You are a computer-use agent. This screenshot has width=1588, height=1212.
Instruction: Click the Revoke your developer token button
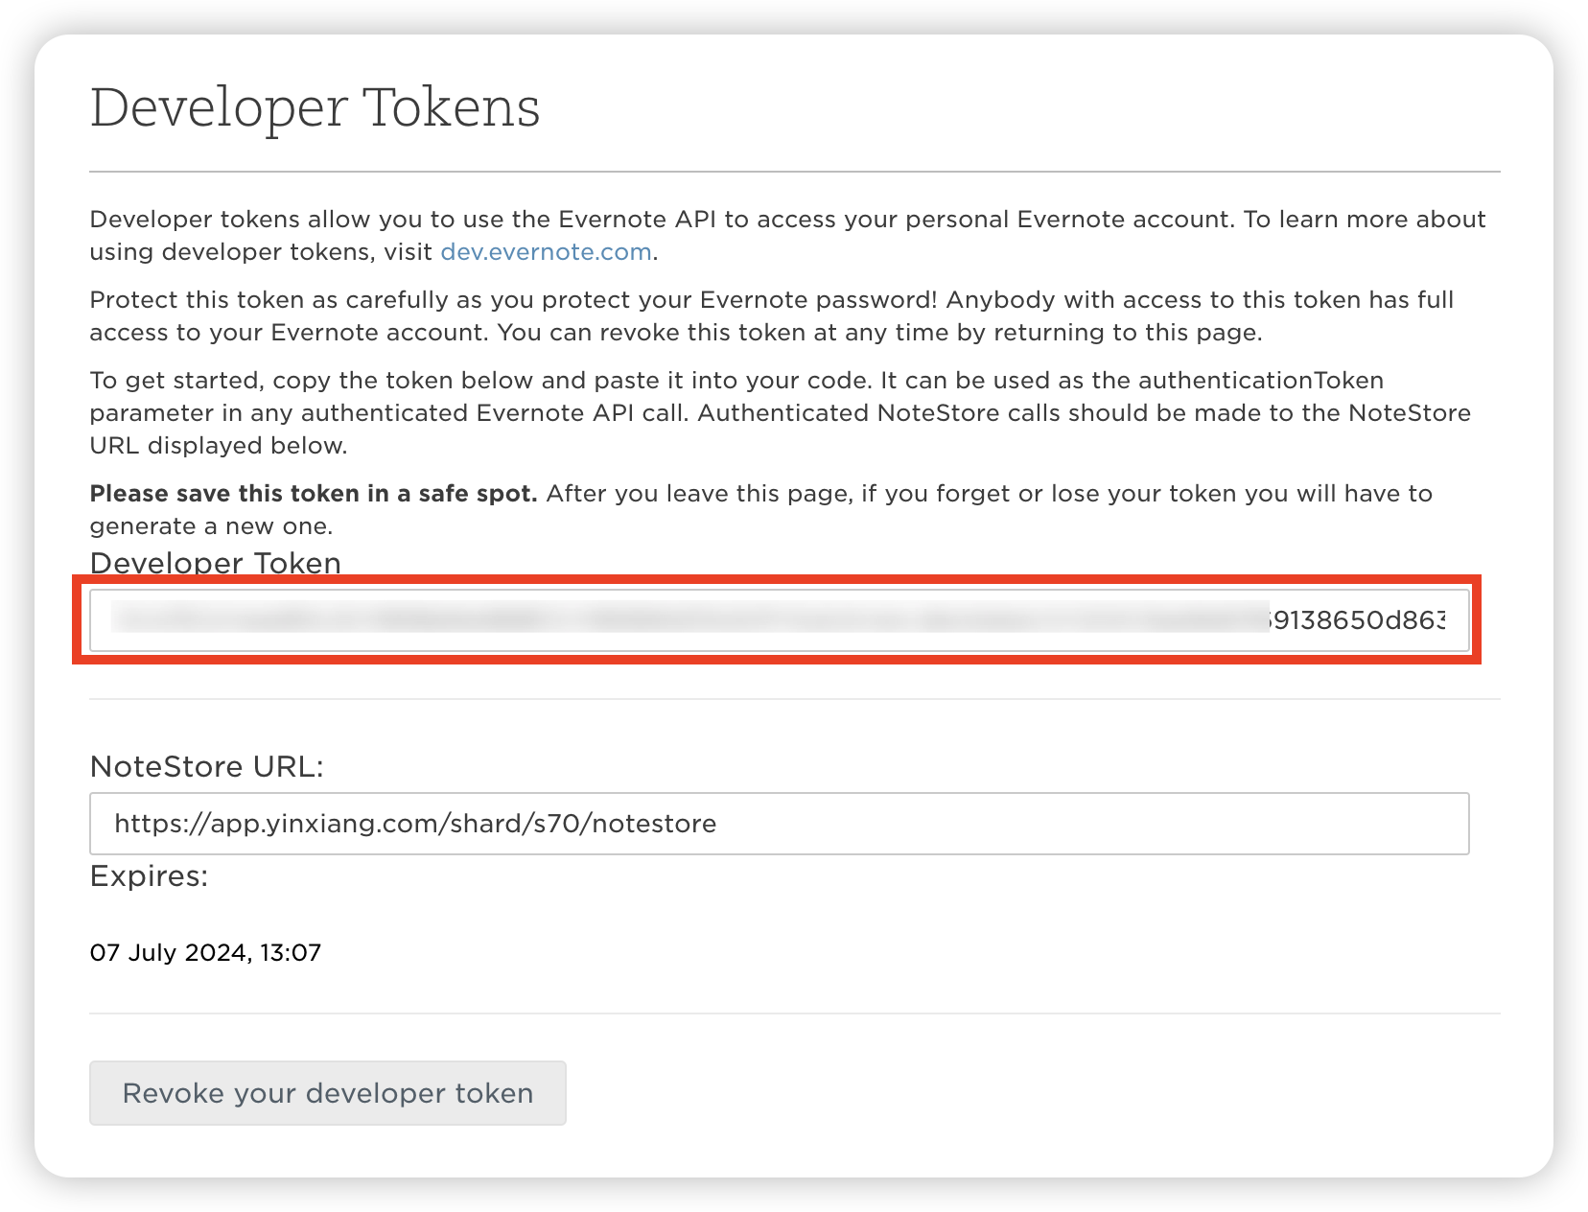click(327, 1093)
